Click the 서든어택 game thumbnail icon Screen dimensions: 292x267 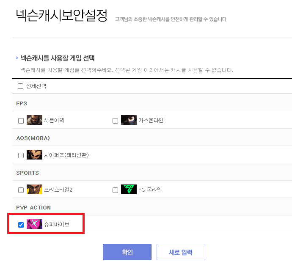coord(34,120)
